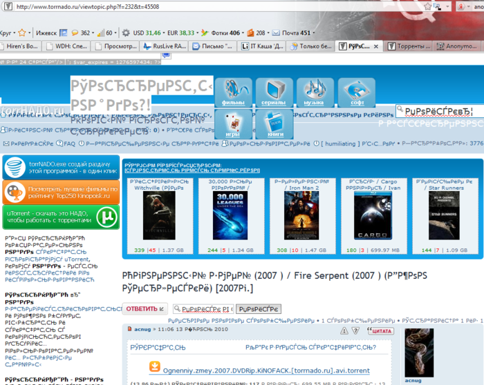Switch to the WDH: Спе... tab

click(66, 46)
